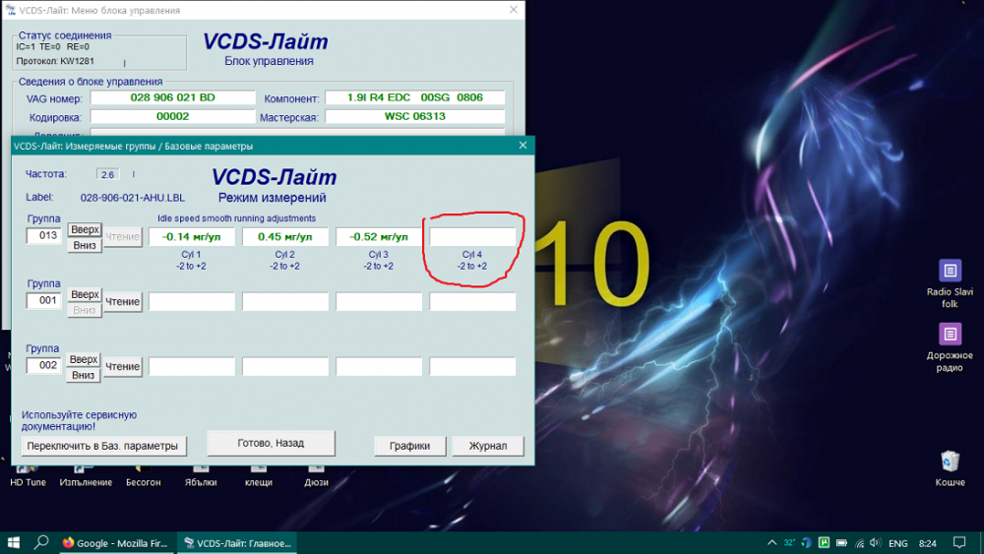Click the Протокол: KW1281 status text

[x=55, y=61]
